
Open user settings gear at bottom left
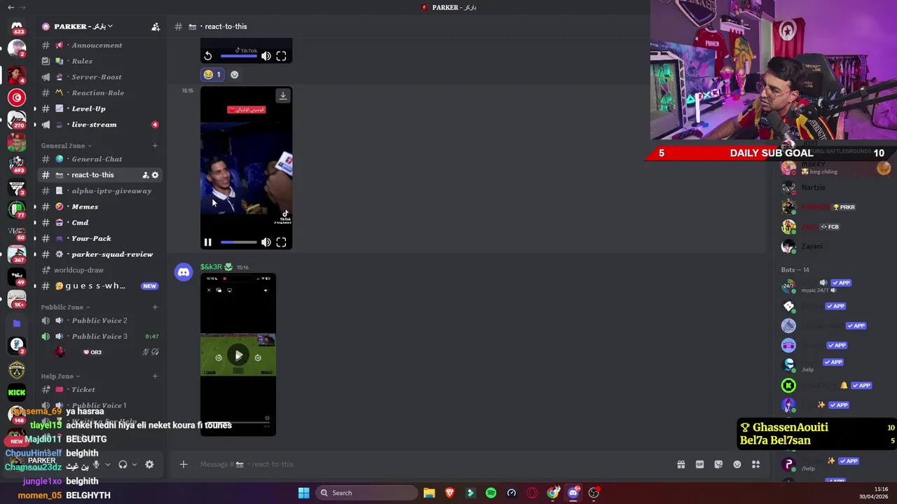click(149, 464)
